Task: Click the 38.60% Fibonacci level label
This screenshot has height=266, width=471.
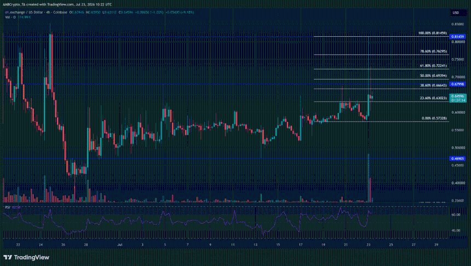Action: (433, 86)
